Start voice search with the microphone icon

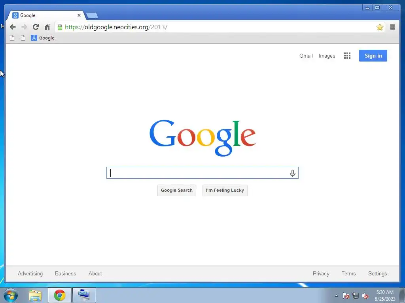[x=292, y=173]
